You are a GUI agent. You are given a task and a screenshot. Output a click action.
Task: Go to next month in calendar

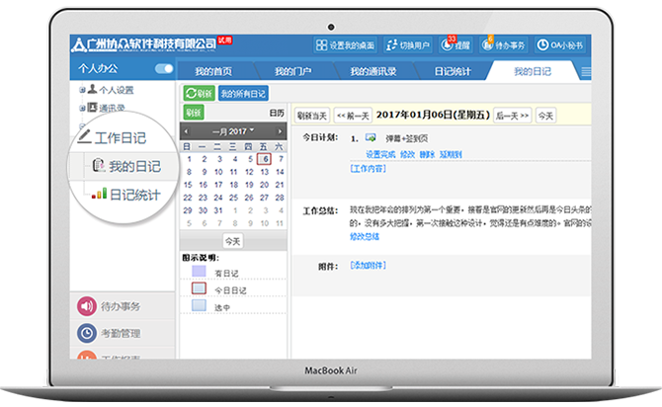coord(281,130)
